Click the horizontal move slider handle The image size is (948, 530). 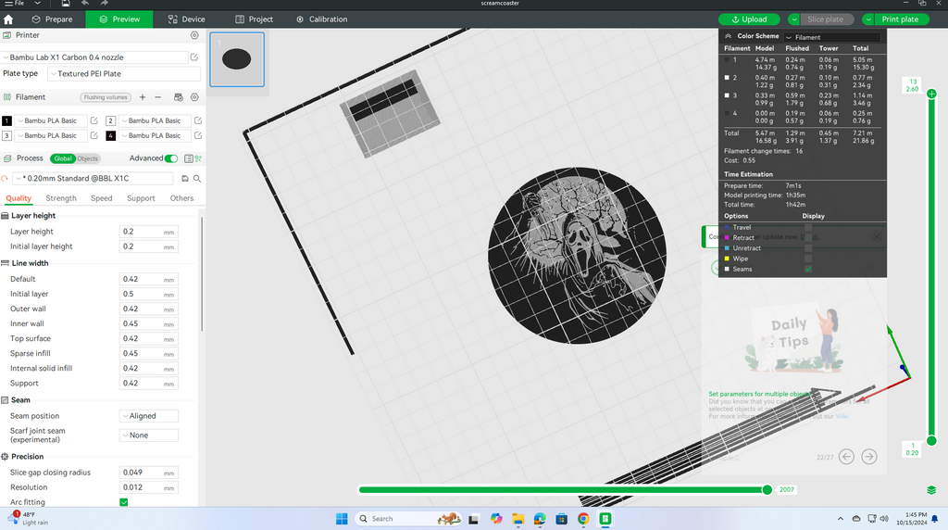click(x=767, y=489)
